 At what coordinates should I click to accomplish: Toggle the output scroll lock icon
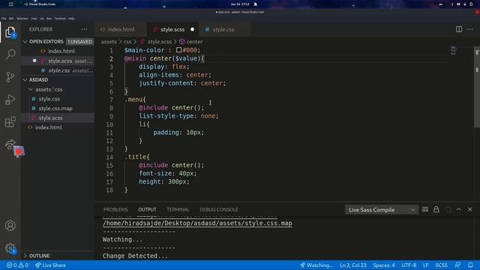[x=436, y=209]
